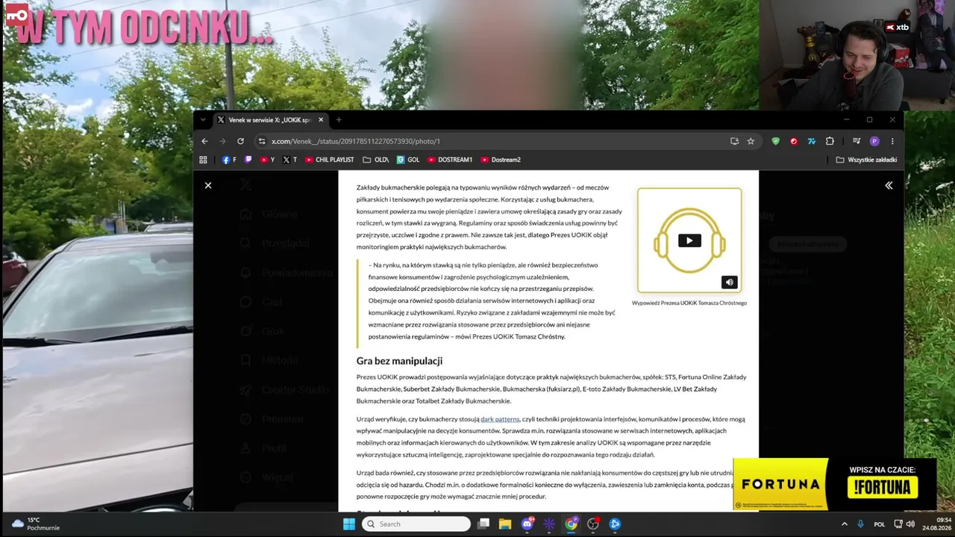This screenshot has height=537, width=955.
Task: Open the apps grid in the bookmarks bar
Action: (x=203, y=160)
